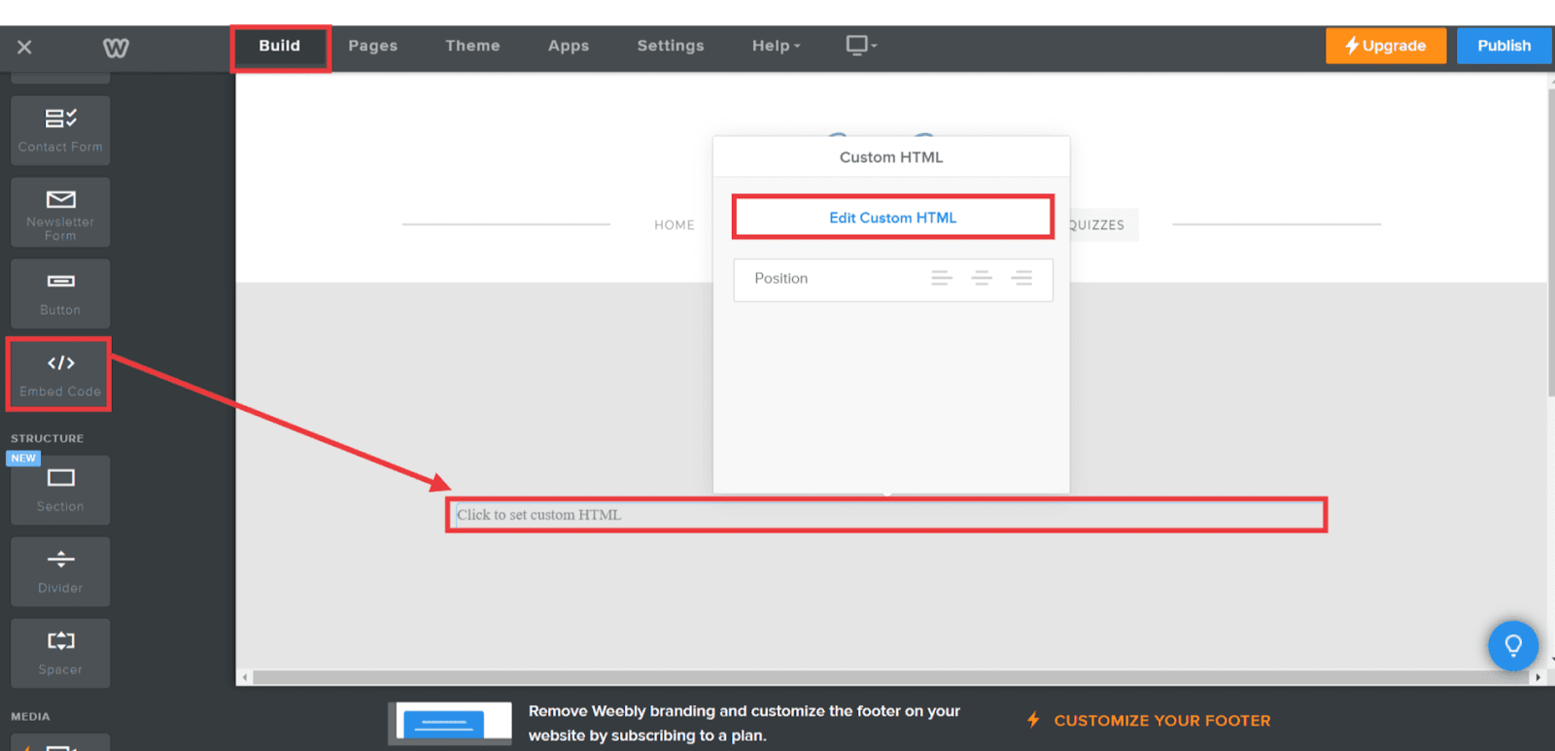Go to the Apps tab
The width and height of the screenshot is (1555, 751).
coord(569,46)
